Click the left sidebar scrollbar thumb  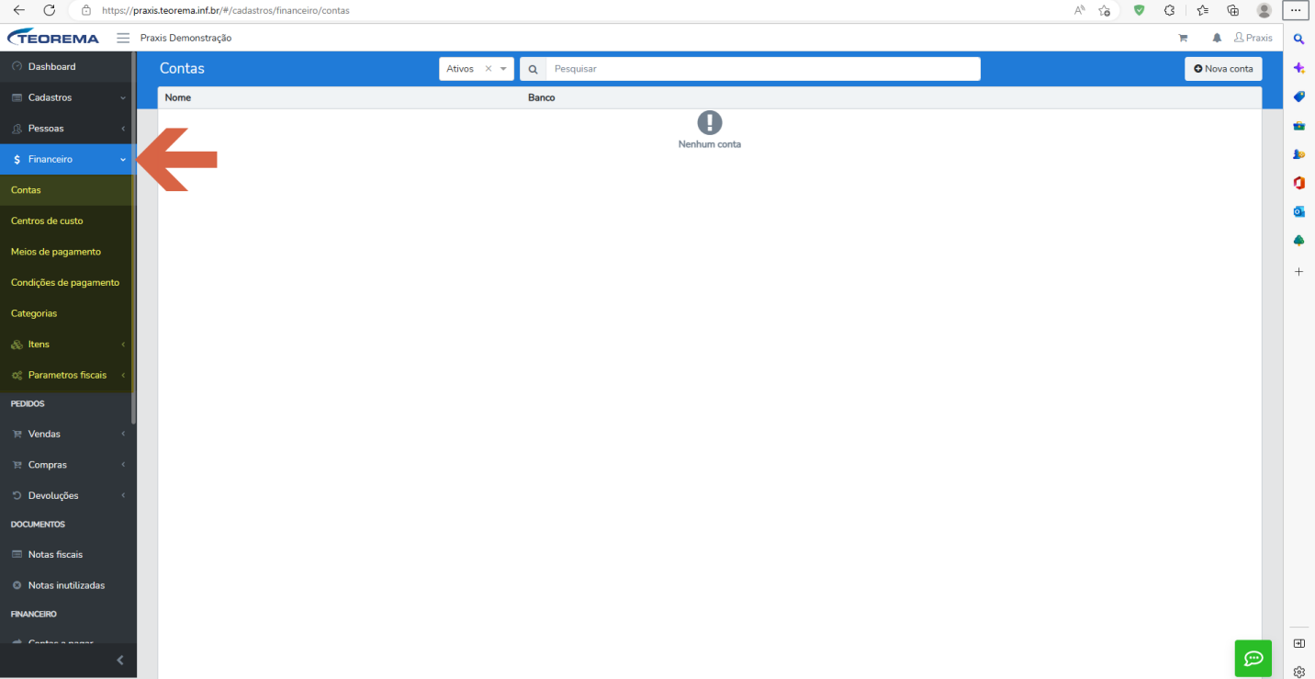(133, 238)
